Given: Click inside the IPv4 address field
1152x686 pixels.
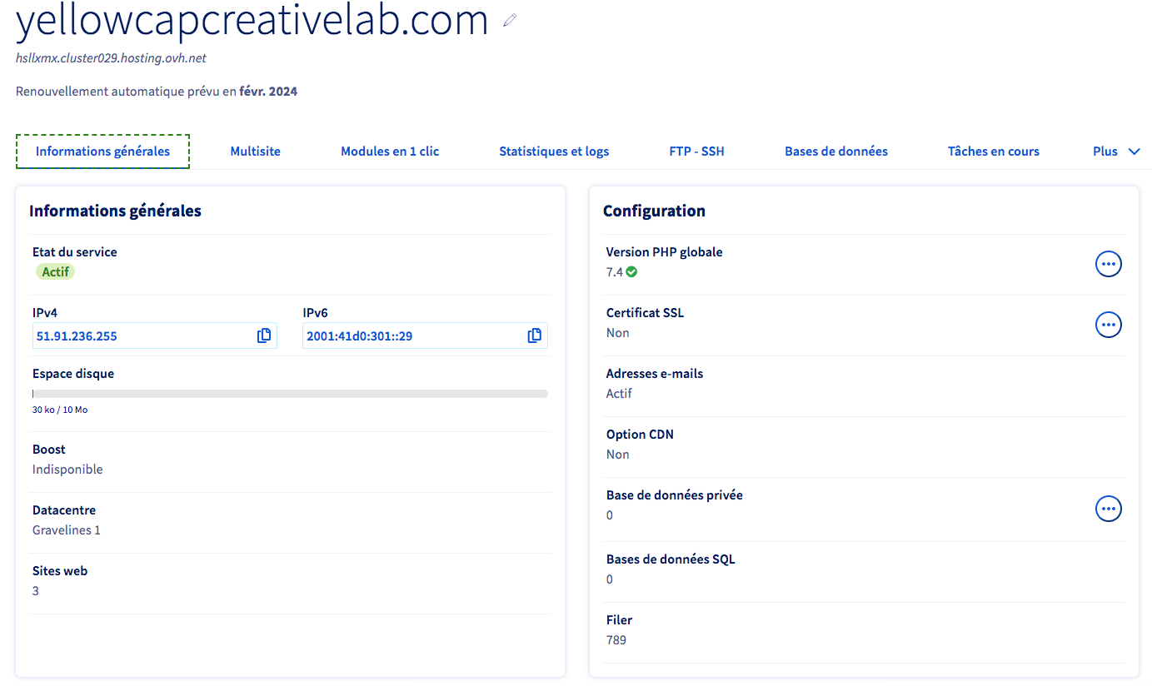Looking at the screenshot, I should coord(142,336).
